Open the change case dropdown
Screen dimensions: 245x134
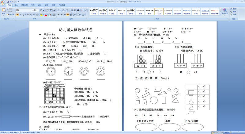(x=37, y=15)
